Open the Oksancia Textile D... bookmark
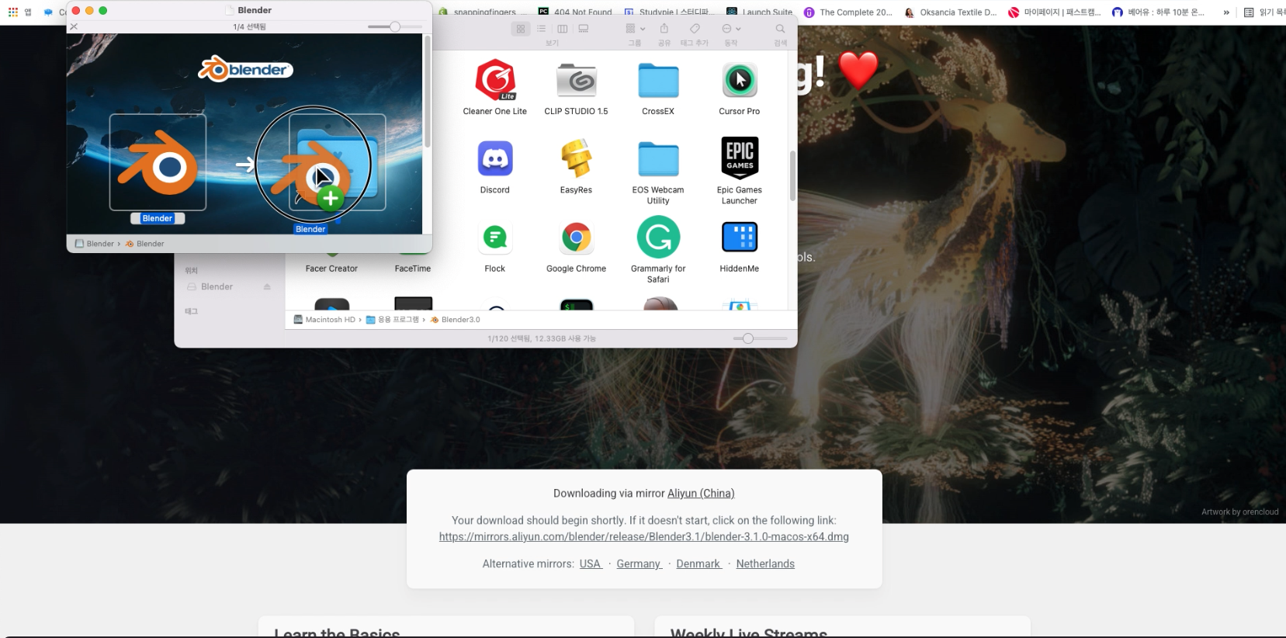This screenshot has height=638, width=1286. 951,12
